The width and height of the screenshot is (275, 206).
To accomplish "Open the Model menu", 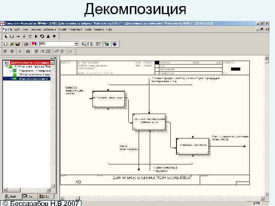I will 62,29.
